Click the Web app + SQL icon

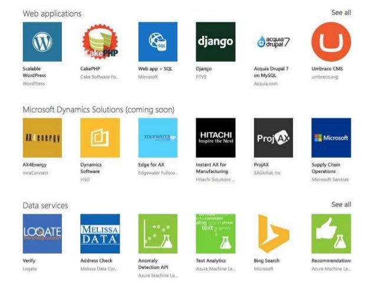(158, 42)
